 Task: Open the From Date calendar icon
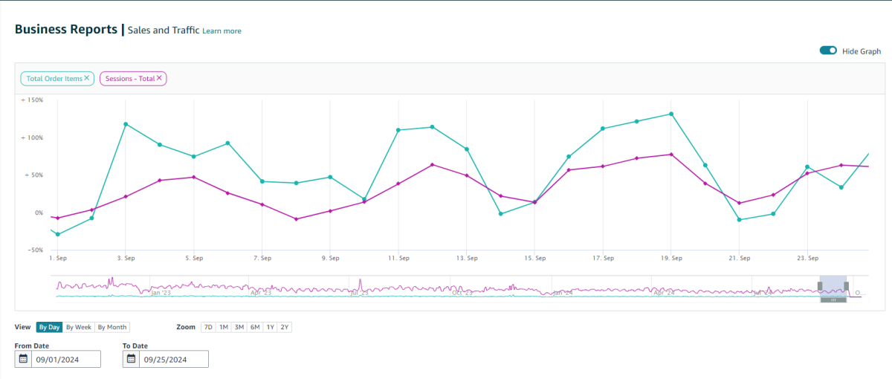(x=23, y=359)
